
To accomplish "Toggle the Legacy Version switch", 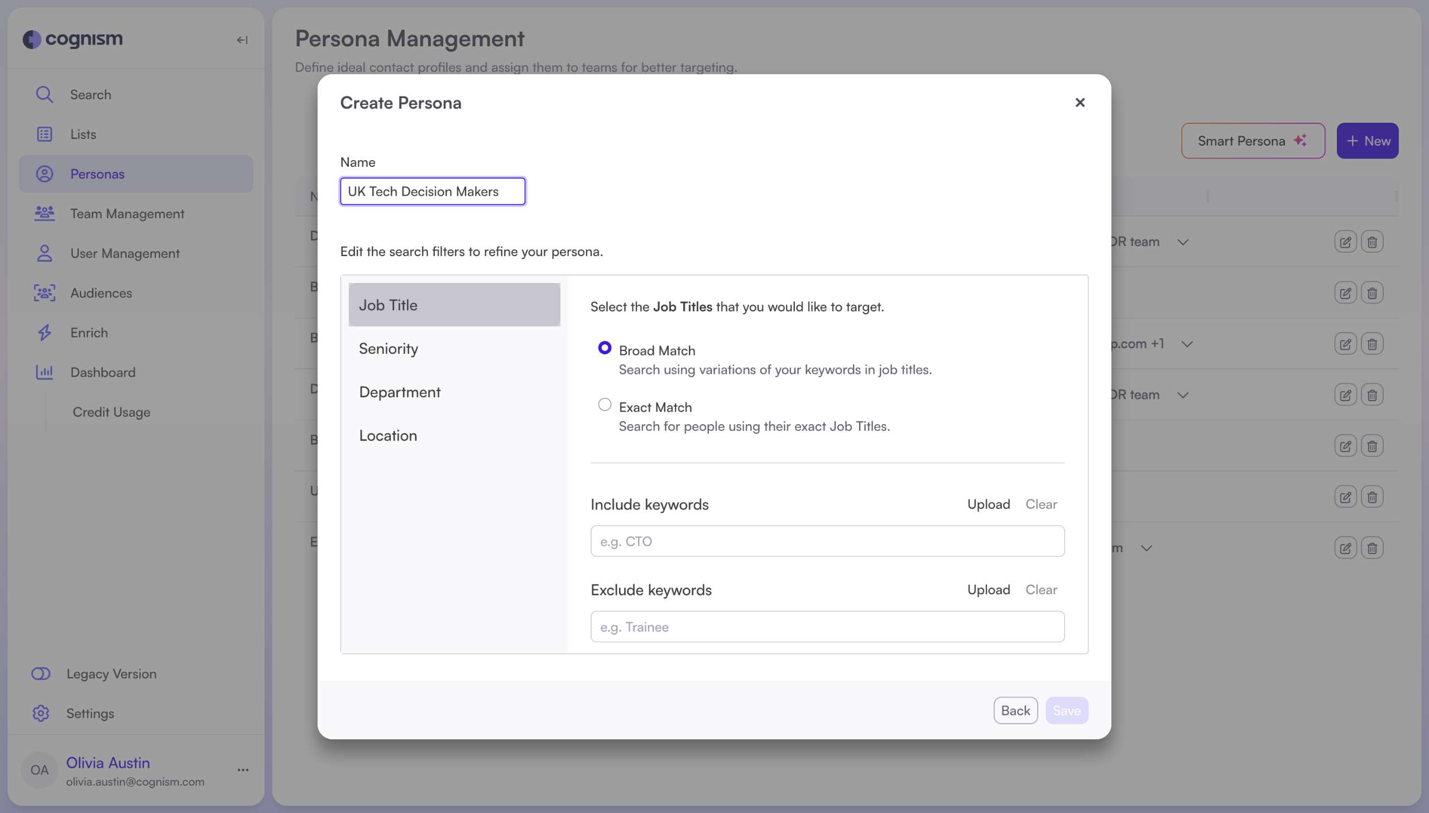I will (x=41, y=674).
